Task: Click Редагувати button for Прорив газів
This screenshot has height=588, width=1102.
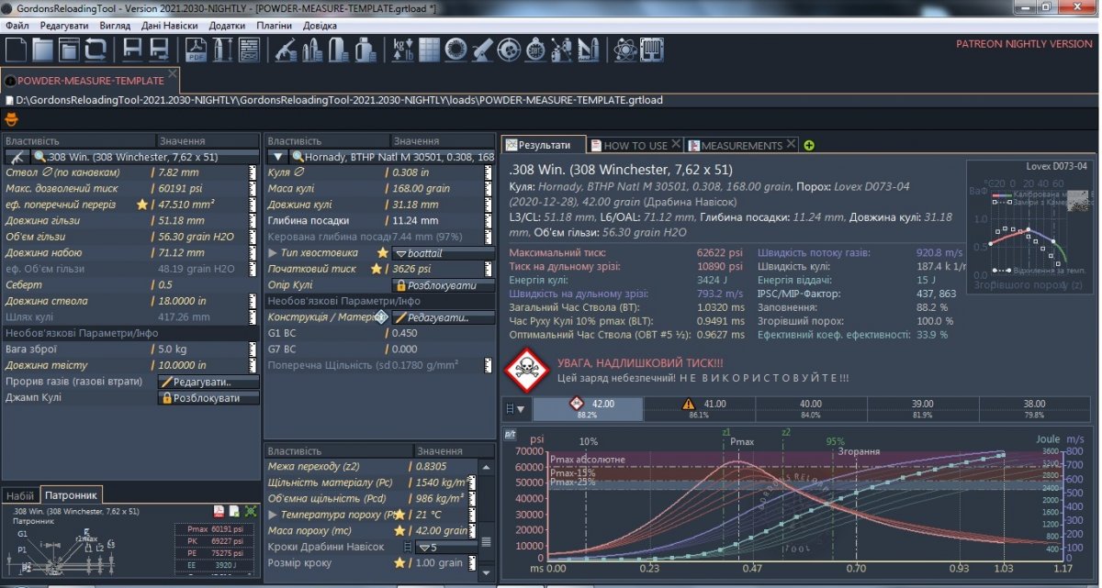Action: tap(208, 382)
